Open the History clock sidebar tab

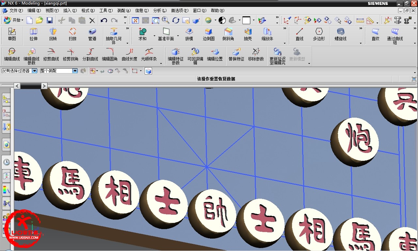(6, 162)
